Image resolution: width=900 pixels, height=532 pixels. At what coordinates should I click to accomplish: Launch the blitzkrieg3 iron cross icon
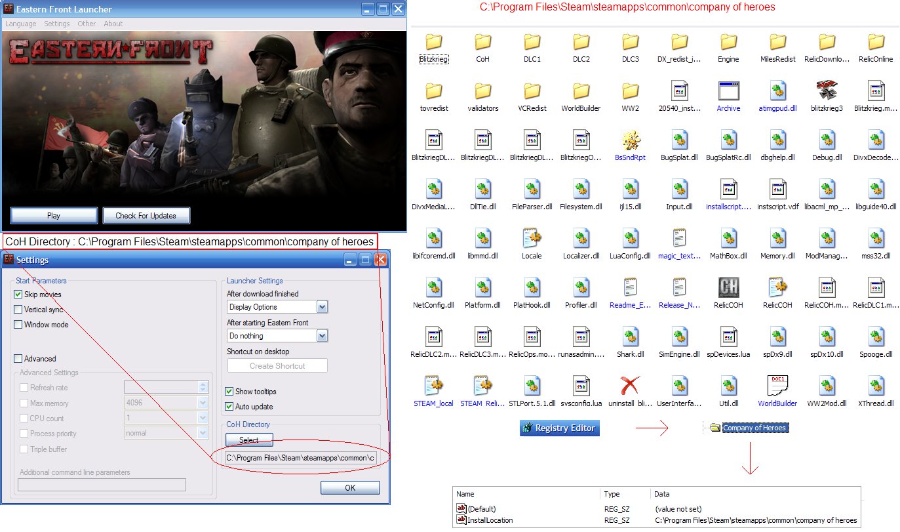click(827, 91)
